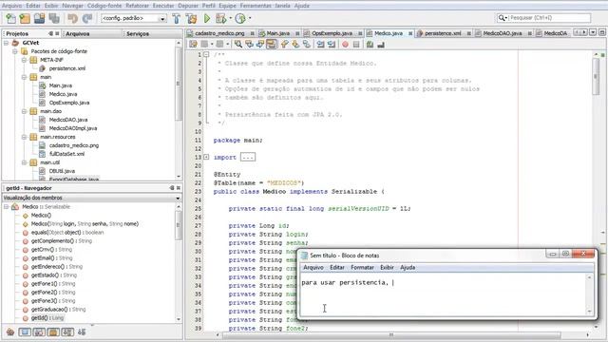Open the Editar menu in Bloco de notas
The image size is (608, 342).
point(337,268)
